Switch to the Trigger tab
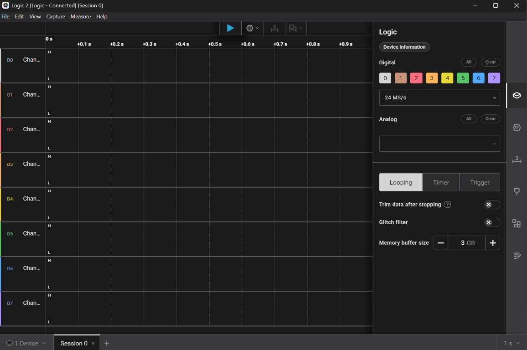 (x=480, y=182)
